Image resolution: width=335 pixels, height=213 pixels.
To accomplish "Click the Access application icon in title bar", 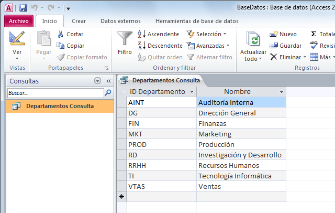I will [x=9, y=8].
